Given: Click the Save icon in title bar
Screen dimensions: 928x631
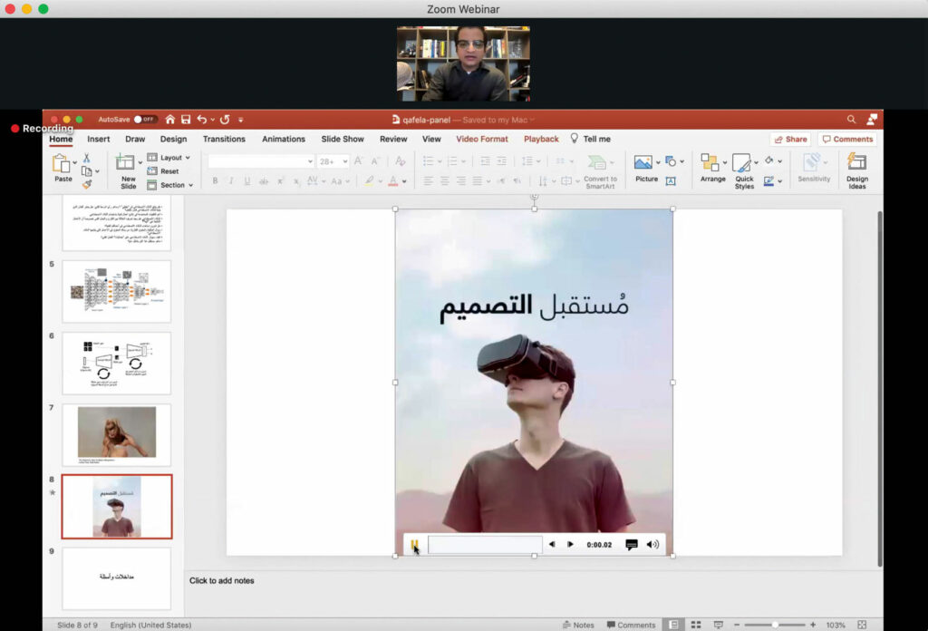Looking at the screenshot, I should pos(186,120).
